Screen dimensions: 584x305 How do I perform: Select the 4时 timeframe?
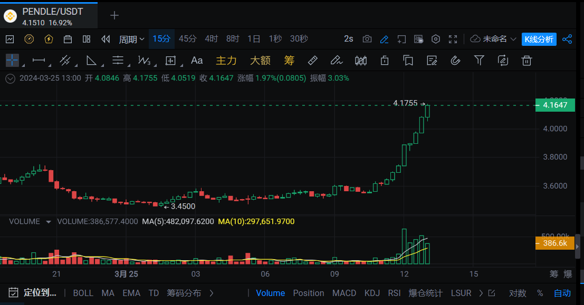tap(212, 39)
